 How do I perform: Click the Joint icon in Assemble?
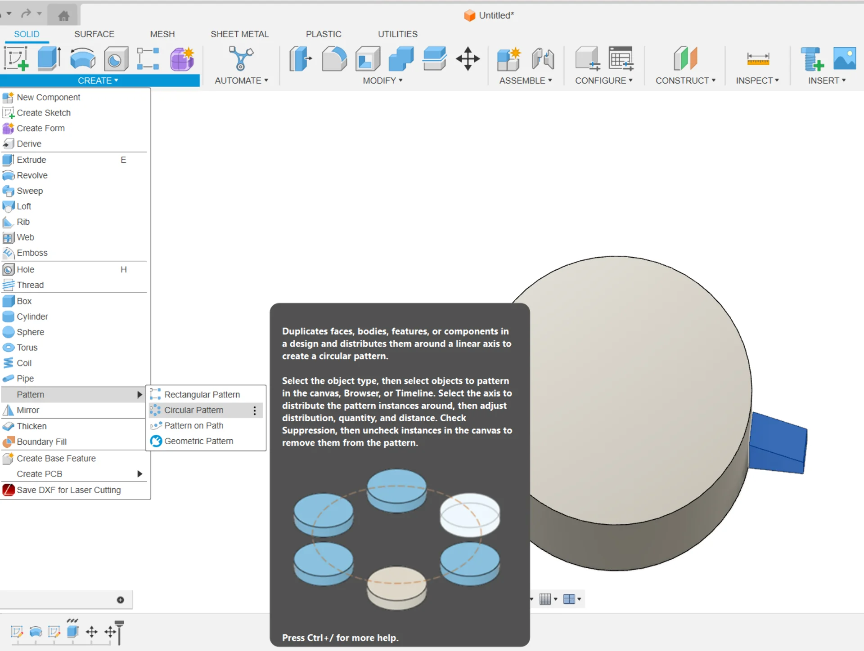543,59
